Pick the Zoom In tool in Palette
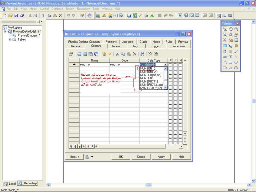Screen dimensions: 256x192 coord(236,29)
